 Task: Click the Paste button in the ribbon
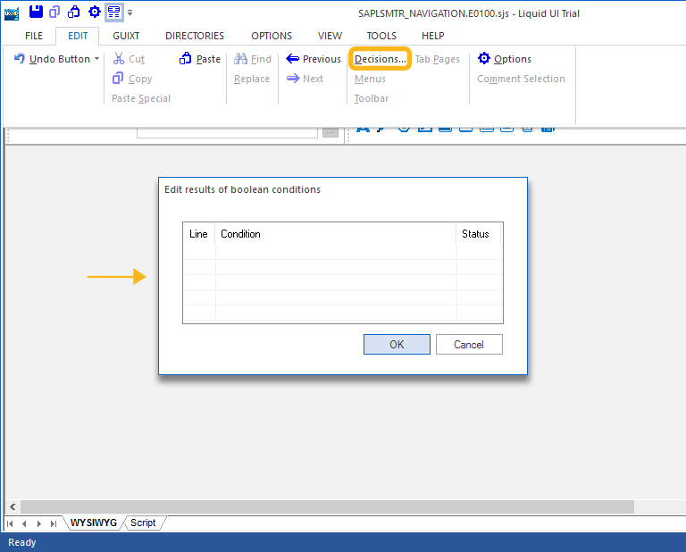[x=200, y=59]
